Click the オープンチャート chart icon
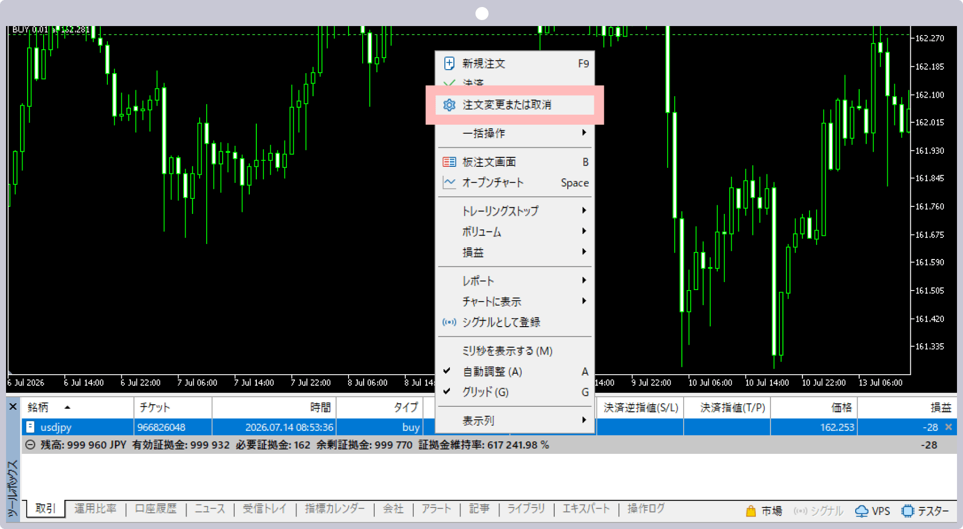 [449, 183]
